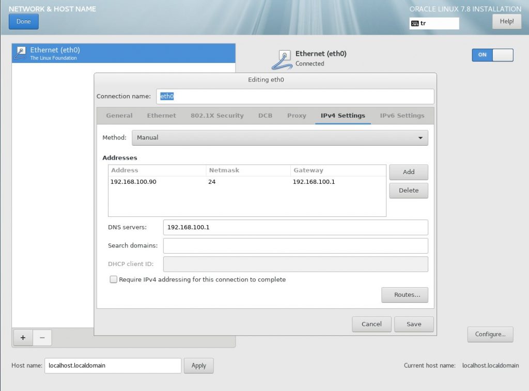Click the DNS servers input field

click(x=295, y=227)
